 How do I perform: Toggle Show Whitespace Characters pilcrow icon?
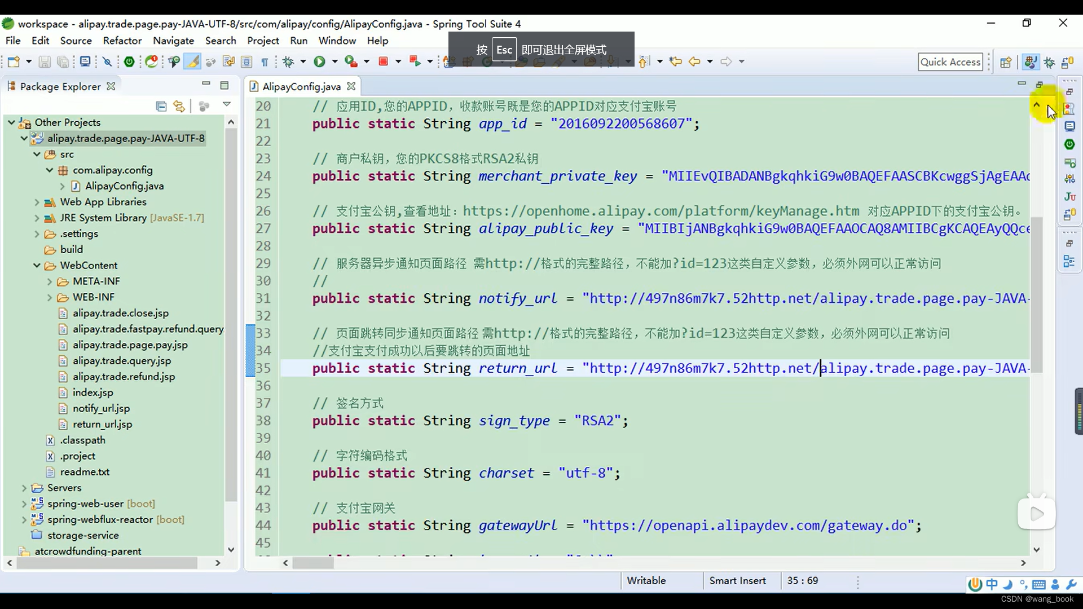[265, 61]
